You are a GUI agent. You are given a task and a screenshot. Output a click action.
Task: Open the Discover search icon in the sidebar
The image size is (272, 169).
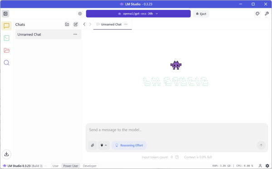6,63
